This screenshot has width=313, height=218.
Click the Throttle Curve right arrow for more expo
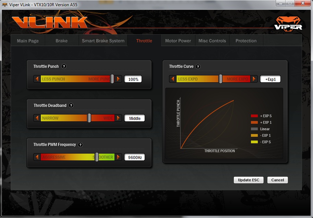point(254,79)
